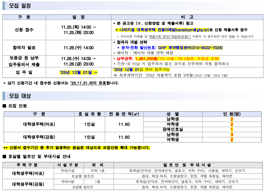
Task: Click the 합격자 발표 row label
Action: [x=24, y=48]
